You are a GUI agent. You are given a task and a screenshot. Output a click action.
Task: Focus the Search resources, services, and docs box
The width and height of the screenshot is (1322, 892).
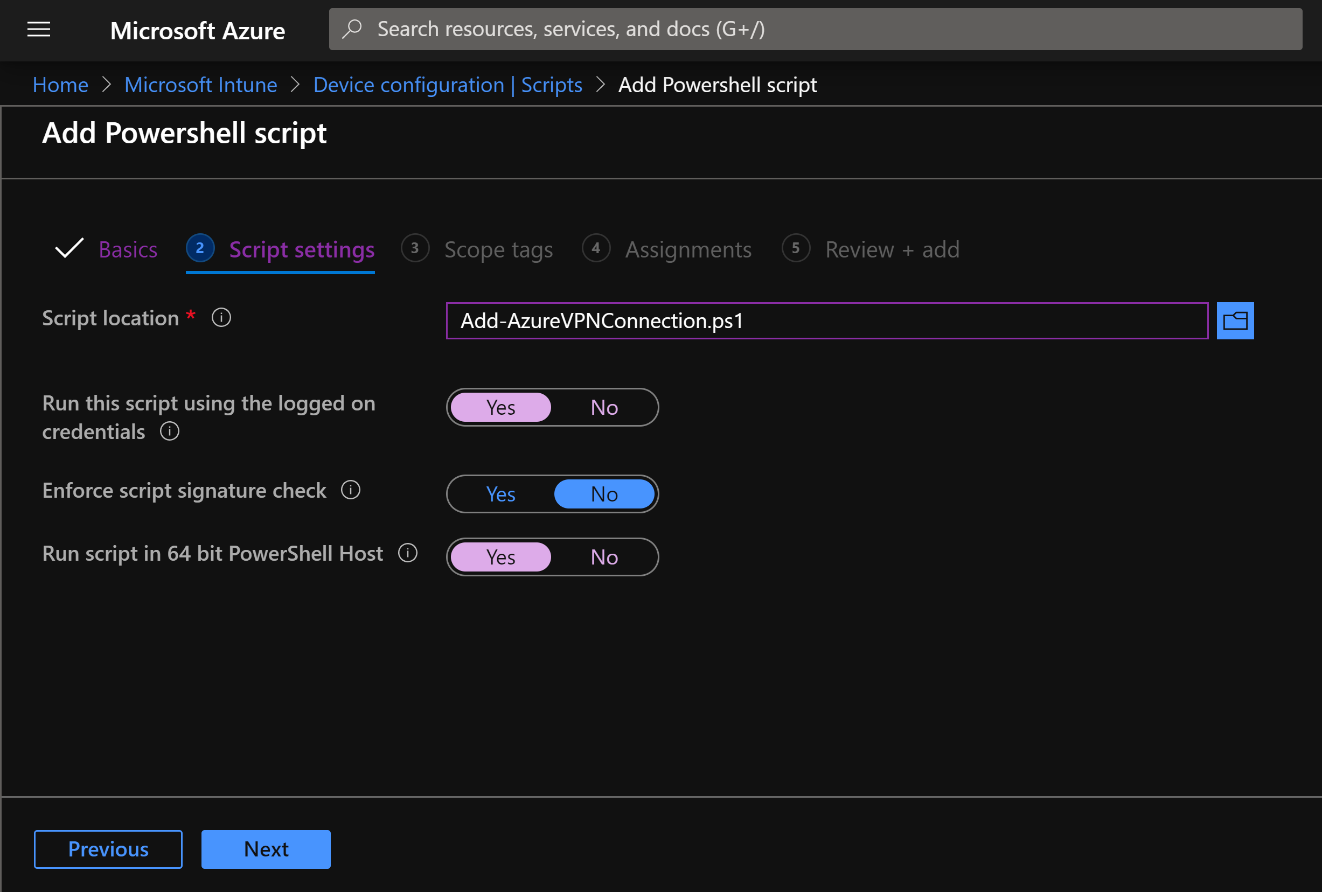click(815, 29)
